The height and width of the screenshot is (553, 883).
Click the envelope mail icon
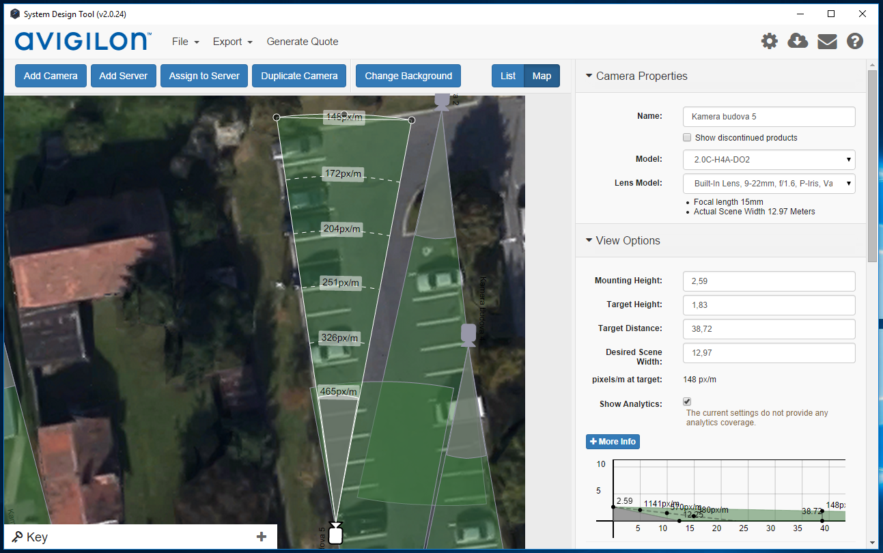click(827, 42)
